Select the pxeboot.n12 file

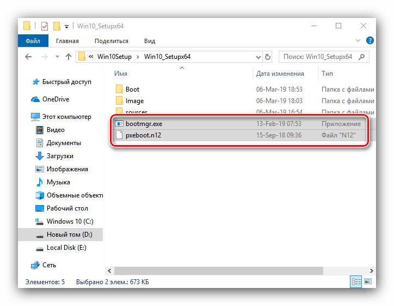143,135
